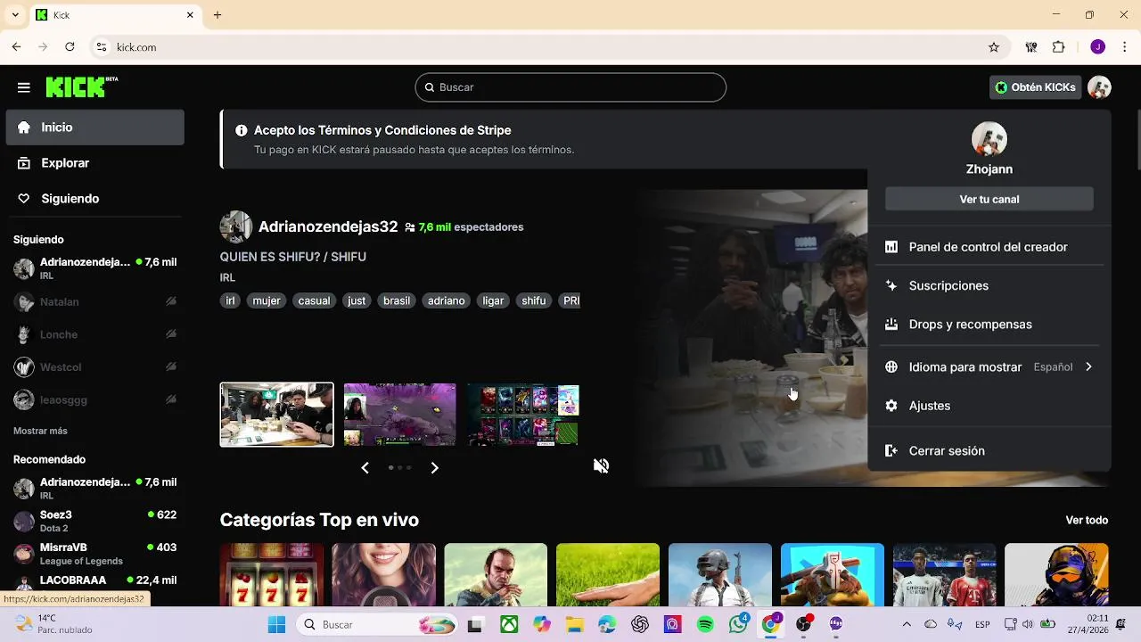This screenshot has height=642, width=1141.
Task: Click the 'casual' stream tag
Action: click(314, 301)
